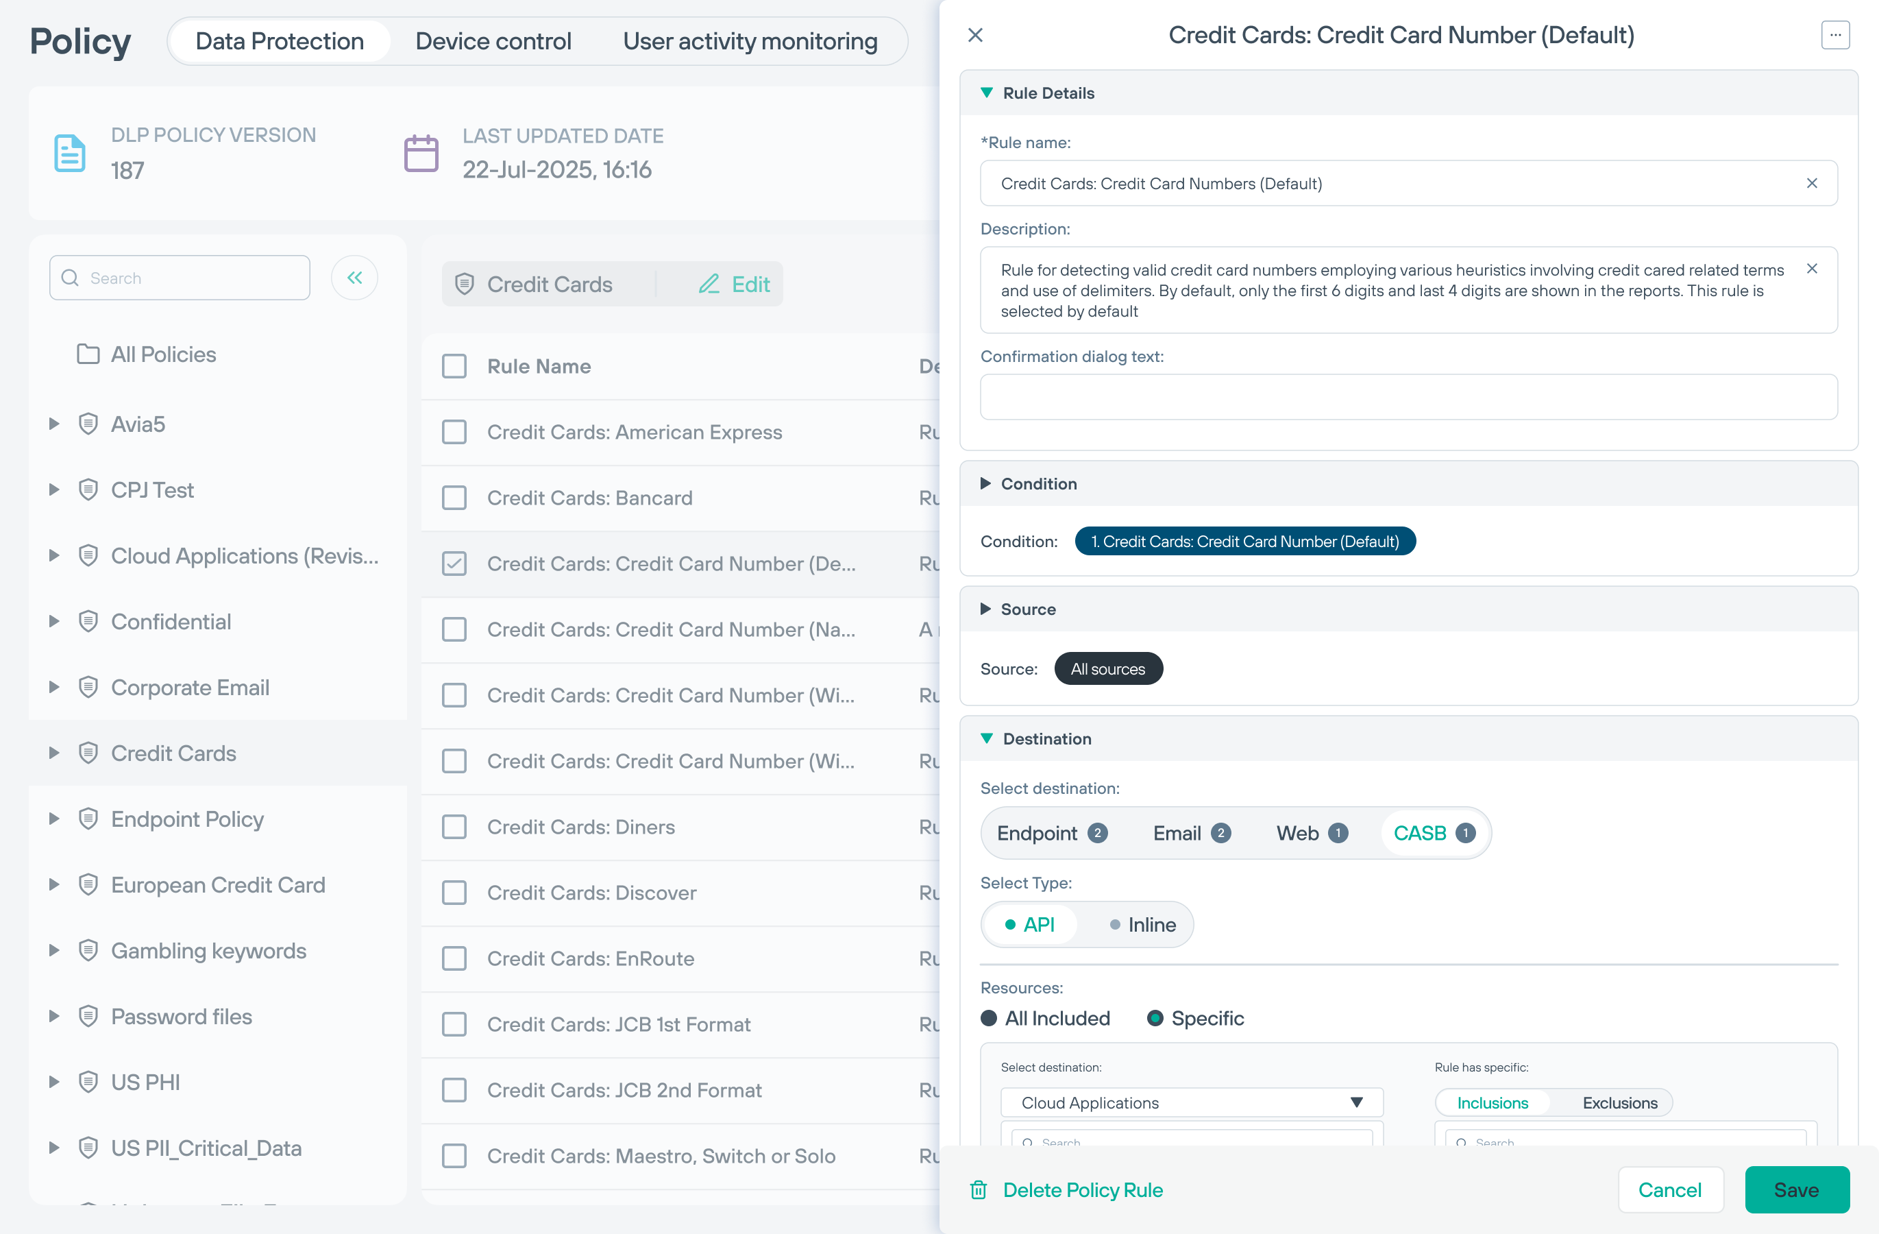Click the DLP policy version document icon
Screen dimensions: 1879x1234
[69, 152]
